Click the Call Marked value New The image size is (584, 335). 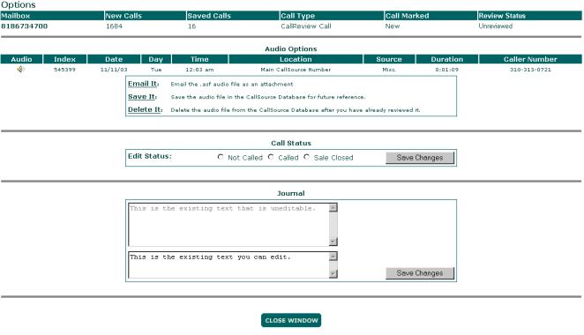point(393,26)
